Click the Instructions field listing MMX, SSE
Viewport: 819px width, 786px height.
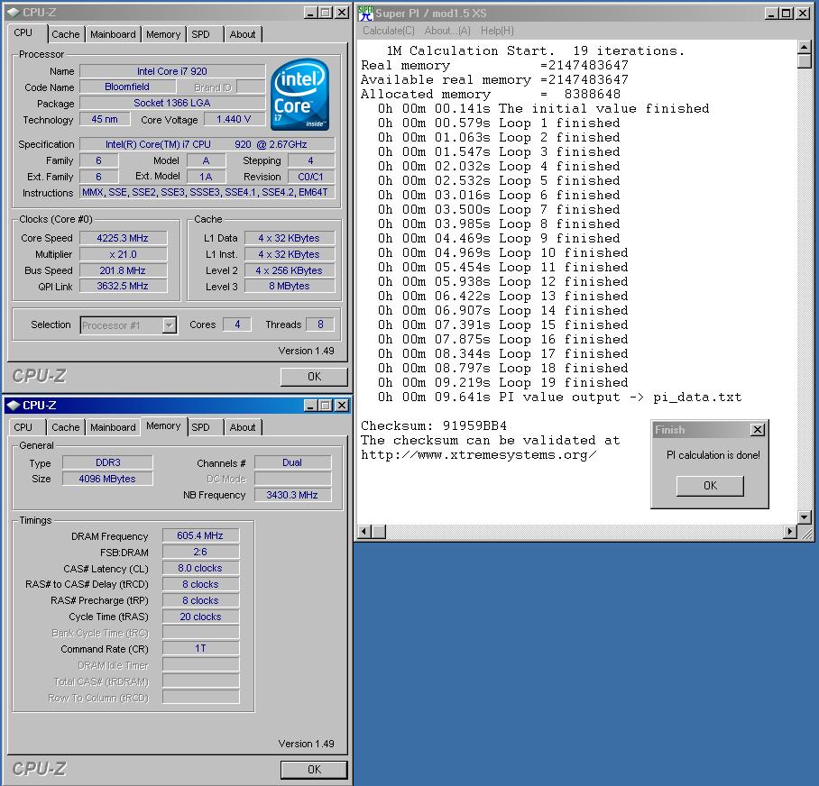tap(207, 193)
